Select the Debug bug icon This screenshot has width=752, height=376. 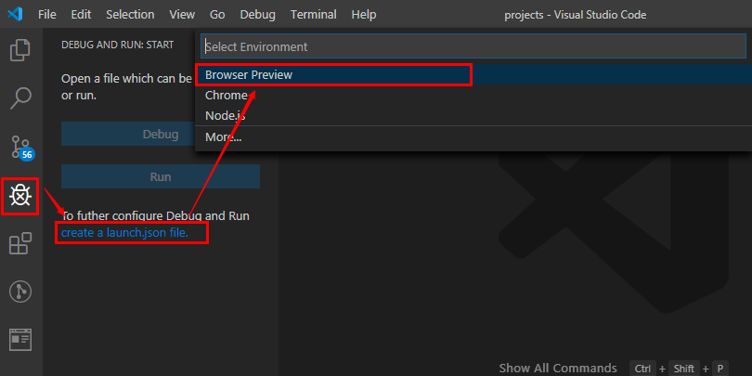point(20,196)
